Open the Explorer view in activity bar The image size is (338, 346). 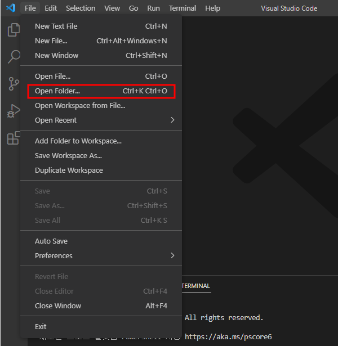pyautogui.click(x=14, y=30)
